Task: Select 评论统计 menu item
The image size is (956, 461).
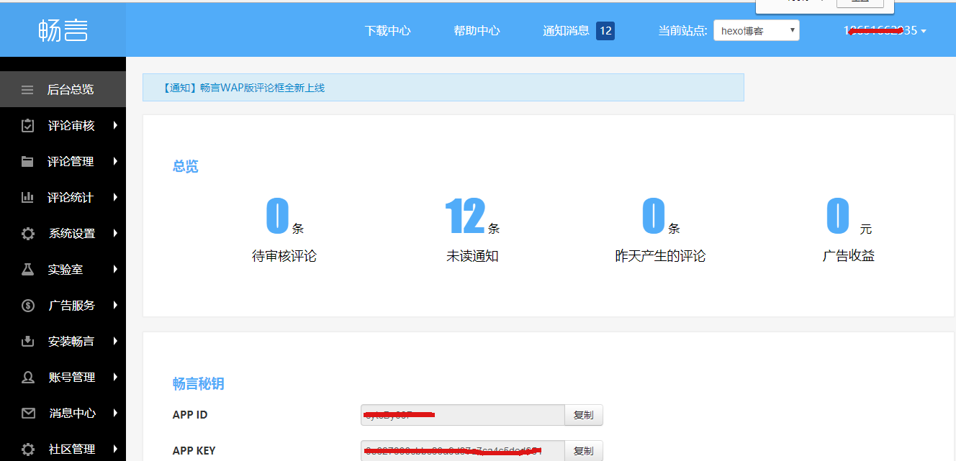Action: [63, 198]
